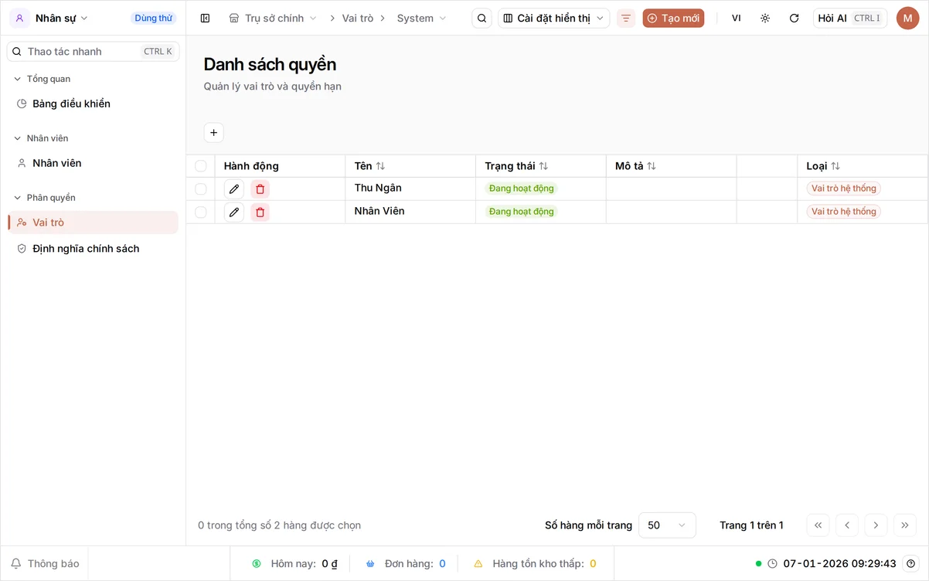Edit the Thu Ngân role with pencil icon
929x581 pixels.
[234, 189]
